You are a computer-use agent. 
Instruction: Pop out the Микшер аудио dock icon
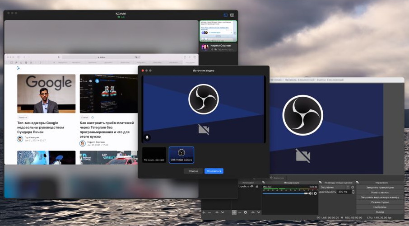click(x=263, y=183)
